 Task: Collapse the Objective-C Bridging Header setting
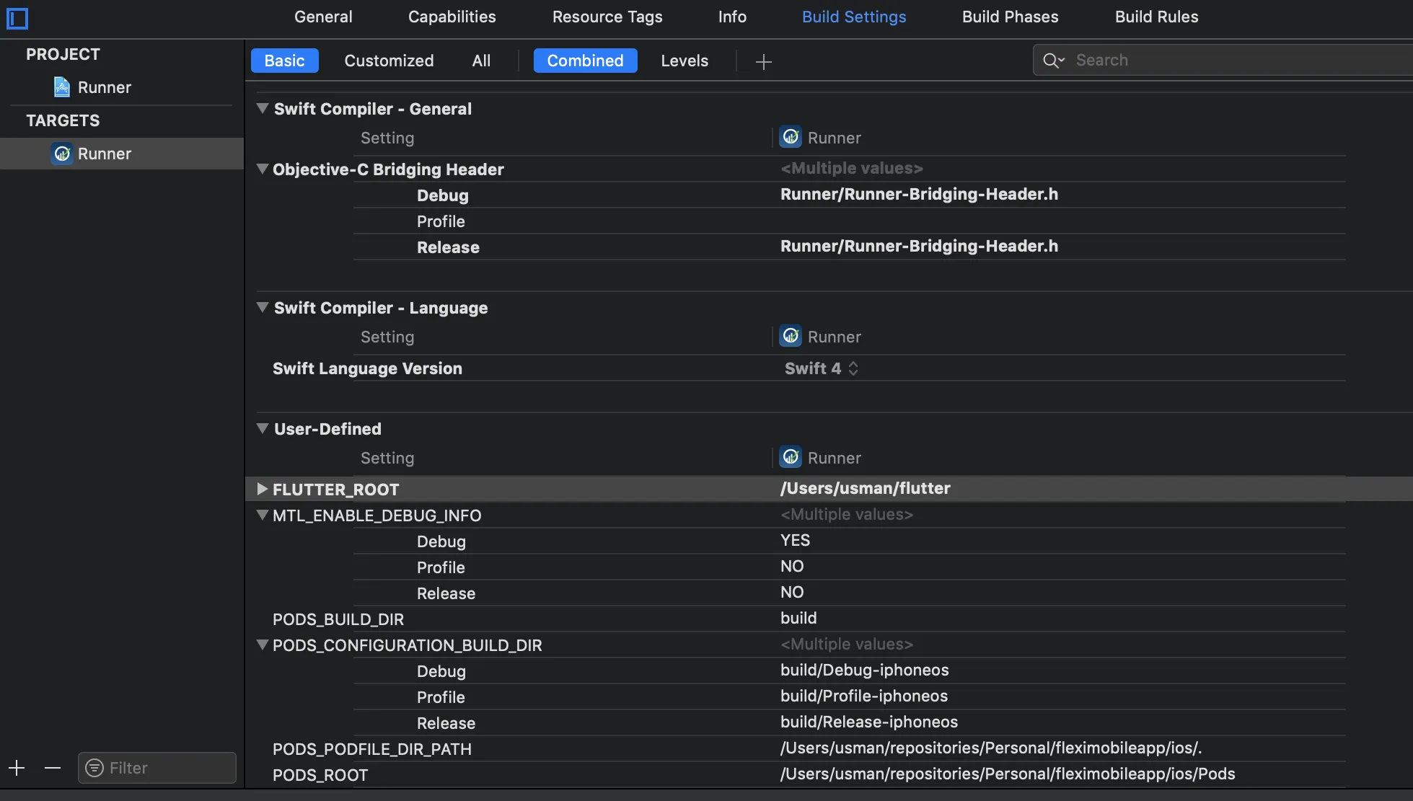pos(263,169)
